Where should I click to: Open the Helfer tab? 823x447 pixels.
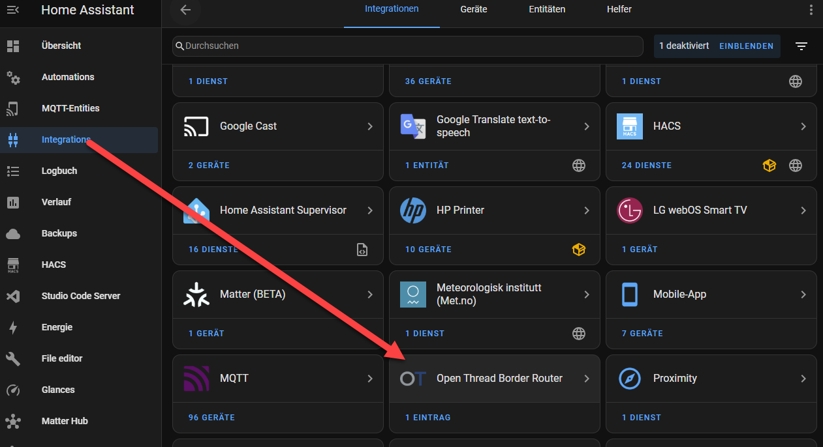tap(619, 10)
